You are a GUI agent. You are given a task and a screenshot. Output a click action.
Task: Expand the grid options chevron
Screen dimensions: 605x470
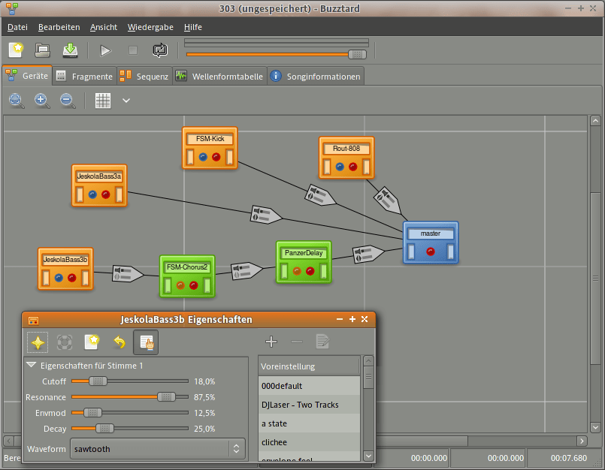pos(125,100)
